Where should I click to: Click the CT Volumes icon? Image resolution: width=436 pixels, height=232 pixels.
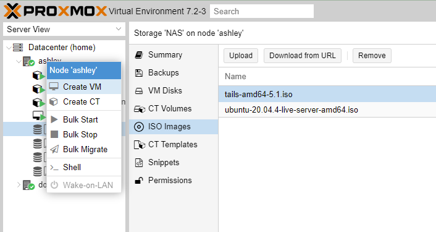click(x=140, y=109)
